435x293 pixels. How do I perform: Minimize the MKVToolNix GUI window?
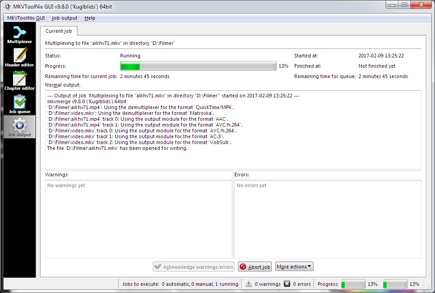392,5
